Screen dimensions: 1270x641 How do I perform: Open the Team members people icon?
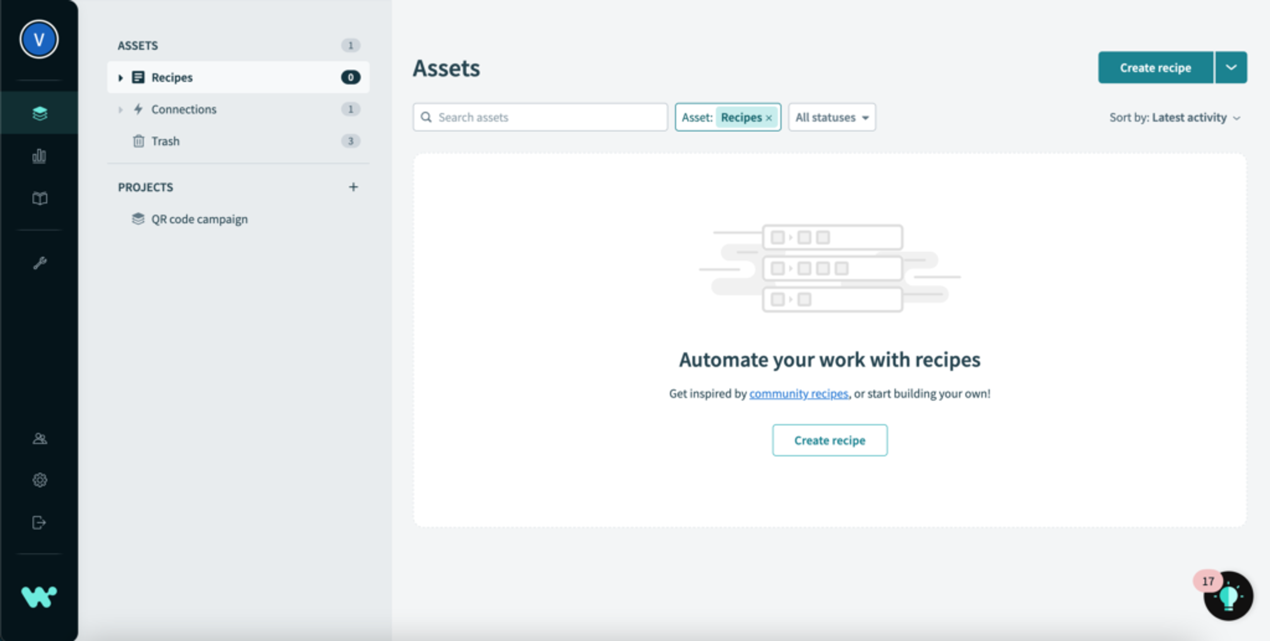(x=39, y=438)
